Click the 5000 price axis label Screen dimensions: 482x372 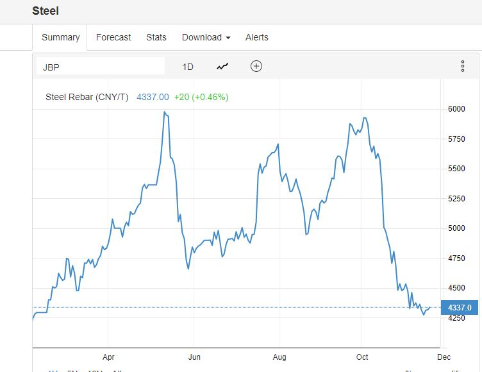point(456,228)
